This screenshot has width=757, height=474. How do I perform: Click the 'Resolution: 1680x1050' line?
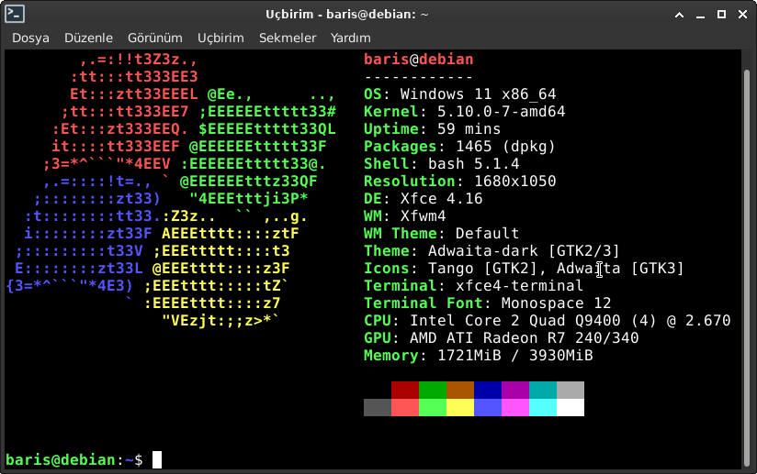pos(460,182)
